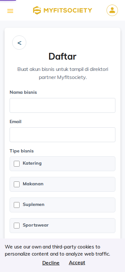Click the Sportswear option label text
This screenshot has height=272, width=125.
pyautogui.click(x=36, y=225)
